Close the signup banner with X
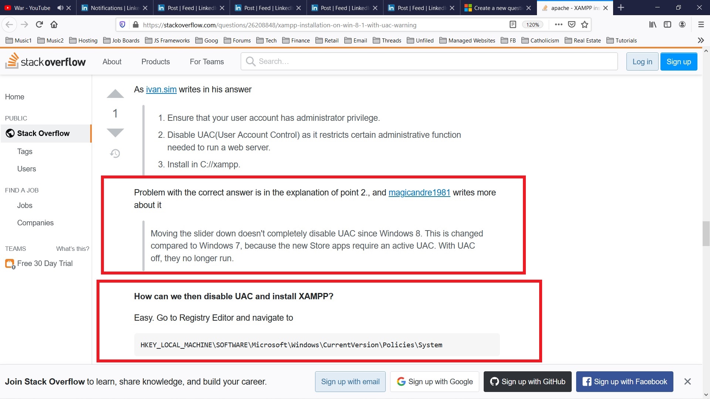 coord(687,382)
